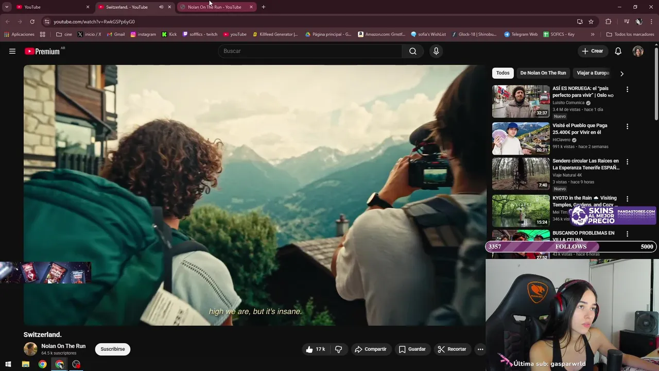Image resolution: width=659 pixels, height=371 pixels.
Task: Open the Todos los marcadores folder
Action: click(630, 35)
